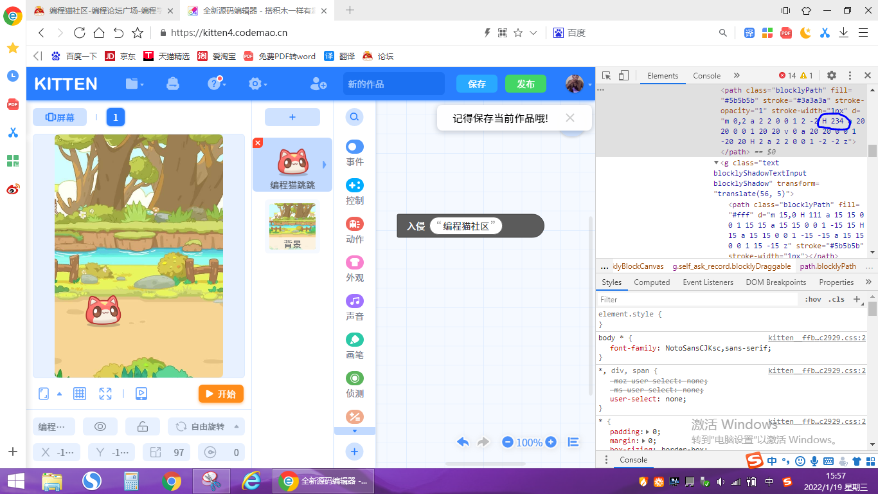Open the stage device size selector
Screen dimensions: 878x494
[50, 394]
